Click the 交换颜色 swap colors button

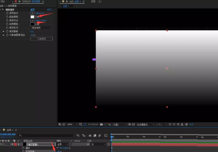click(x=42, y=39)
